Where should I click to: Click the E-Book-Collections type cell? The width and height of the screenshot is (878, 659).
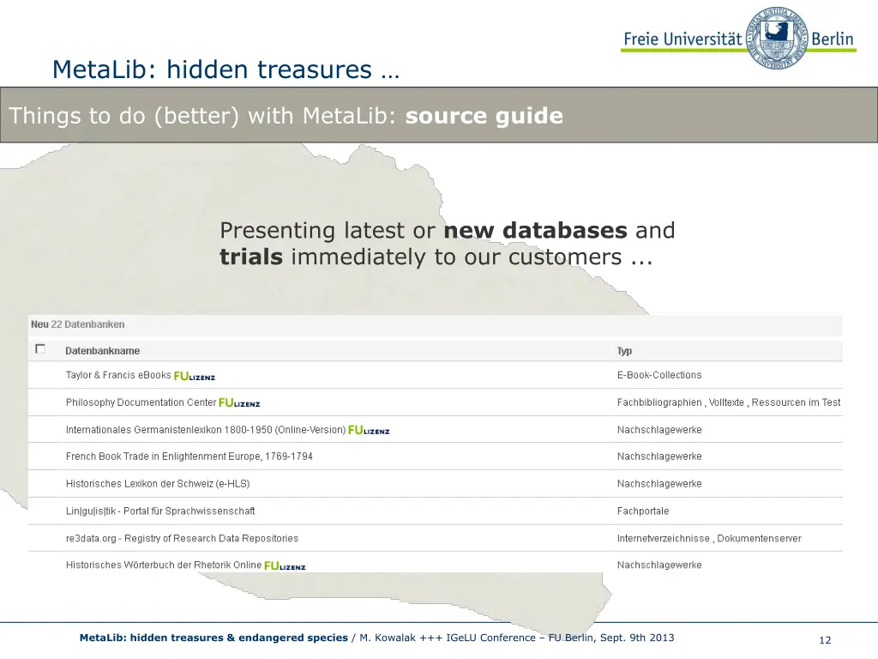(659, 375)
